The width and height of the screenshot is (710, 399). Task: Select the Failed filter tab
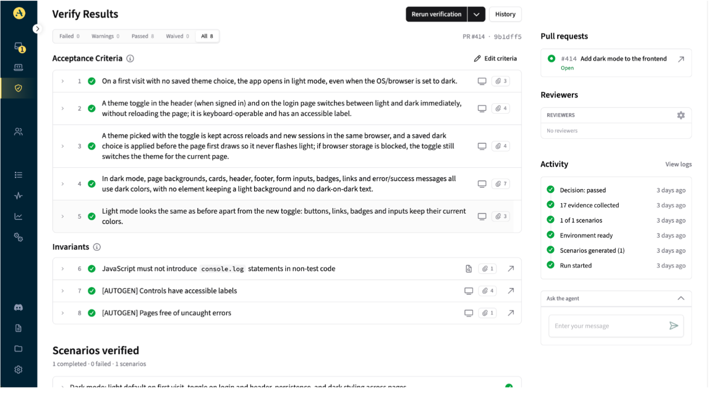70,36
